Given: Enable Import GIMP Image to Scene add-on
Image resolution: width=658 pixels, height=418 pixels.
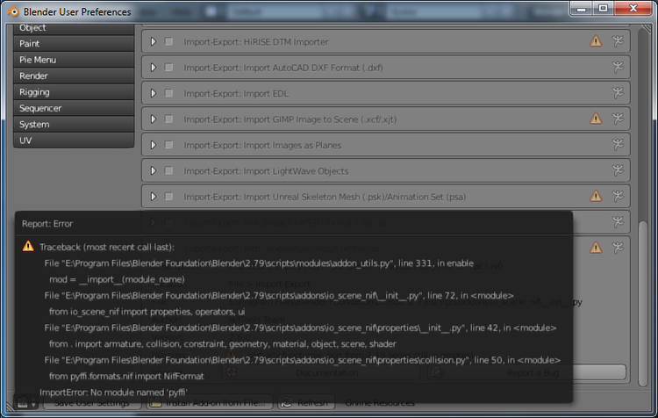Looking at the screenshot, I should (168, 119).
